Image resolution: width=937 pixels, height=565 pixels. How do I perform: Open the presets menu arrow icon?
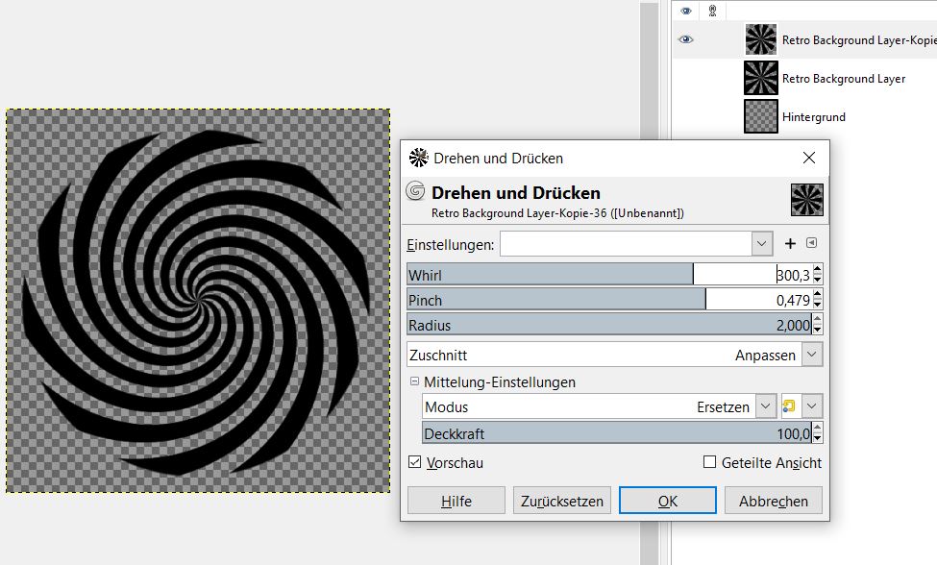(x=811, y=244)
